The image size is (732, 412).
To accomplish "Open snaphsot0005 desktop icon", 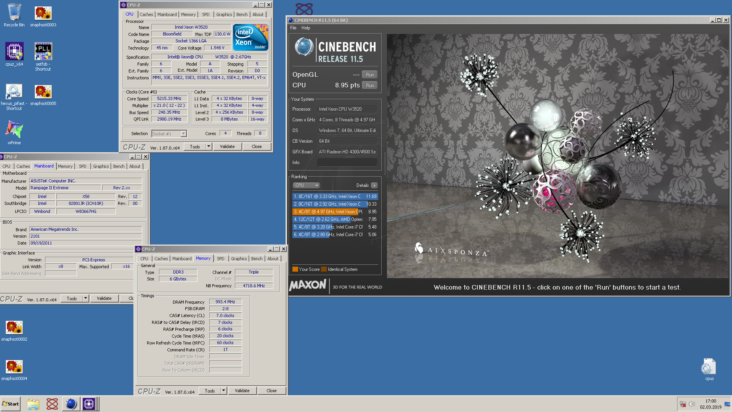I will coord(43,95).
